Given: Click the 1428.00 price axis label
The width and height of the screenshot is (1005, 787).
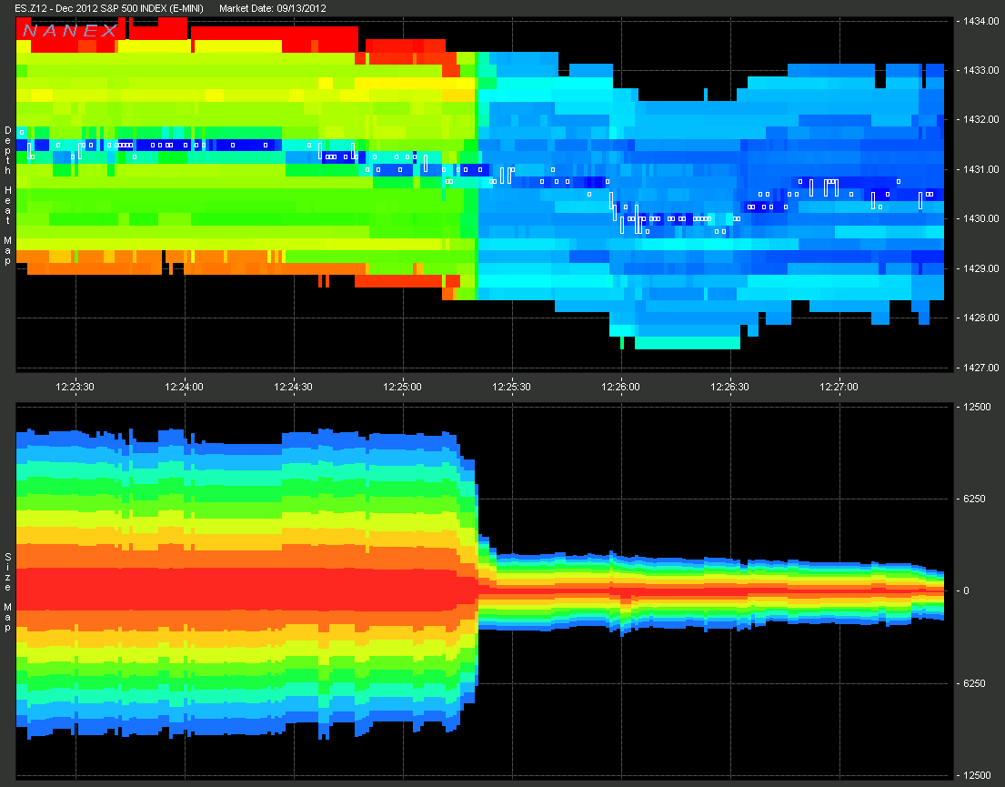Looking at the screenshot, I should [x=980, y=318].
